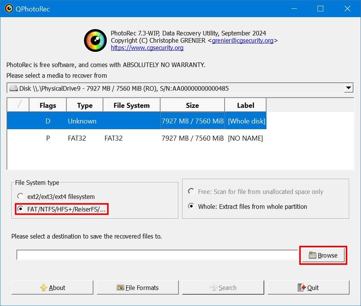
Task: Click size cell of the [NO NAME] row
Action: click(x=193, y=138)
